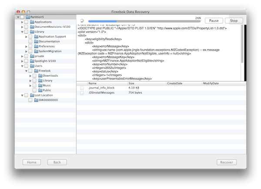Click the SystemMigration folder icon
The height and width of the screenshot is (189, 261).
tap(36, 51)
